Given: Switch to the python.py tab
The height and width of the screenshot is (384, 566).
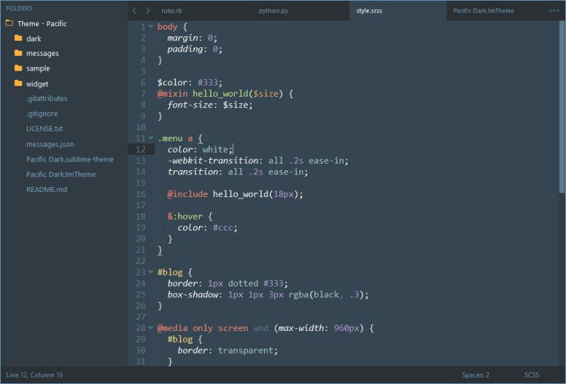Looking at the screenshot, I should point(273,11).
